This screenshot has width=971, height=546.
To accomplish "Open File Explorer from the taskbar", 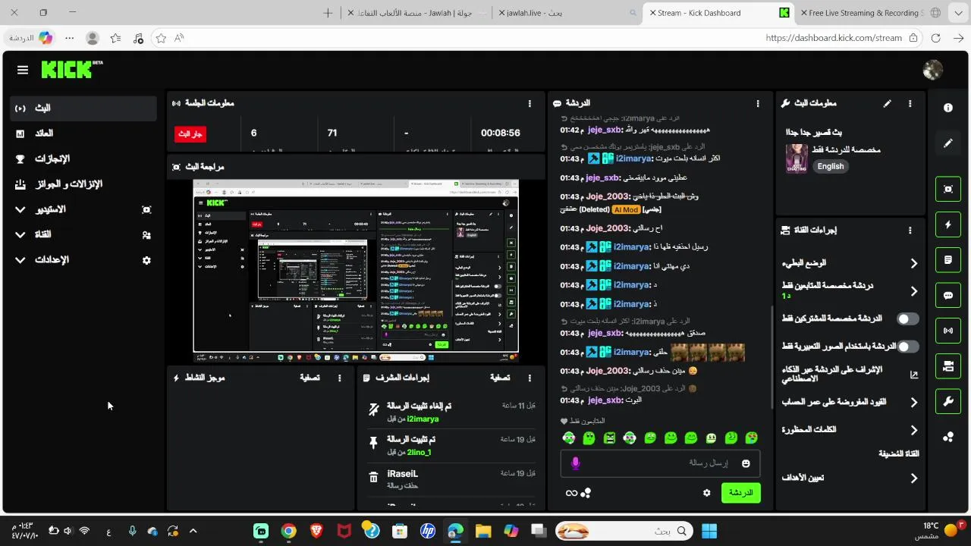I will [x=483, y=531].
